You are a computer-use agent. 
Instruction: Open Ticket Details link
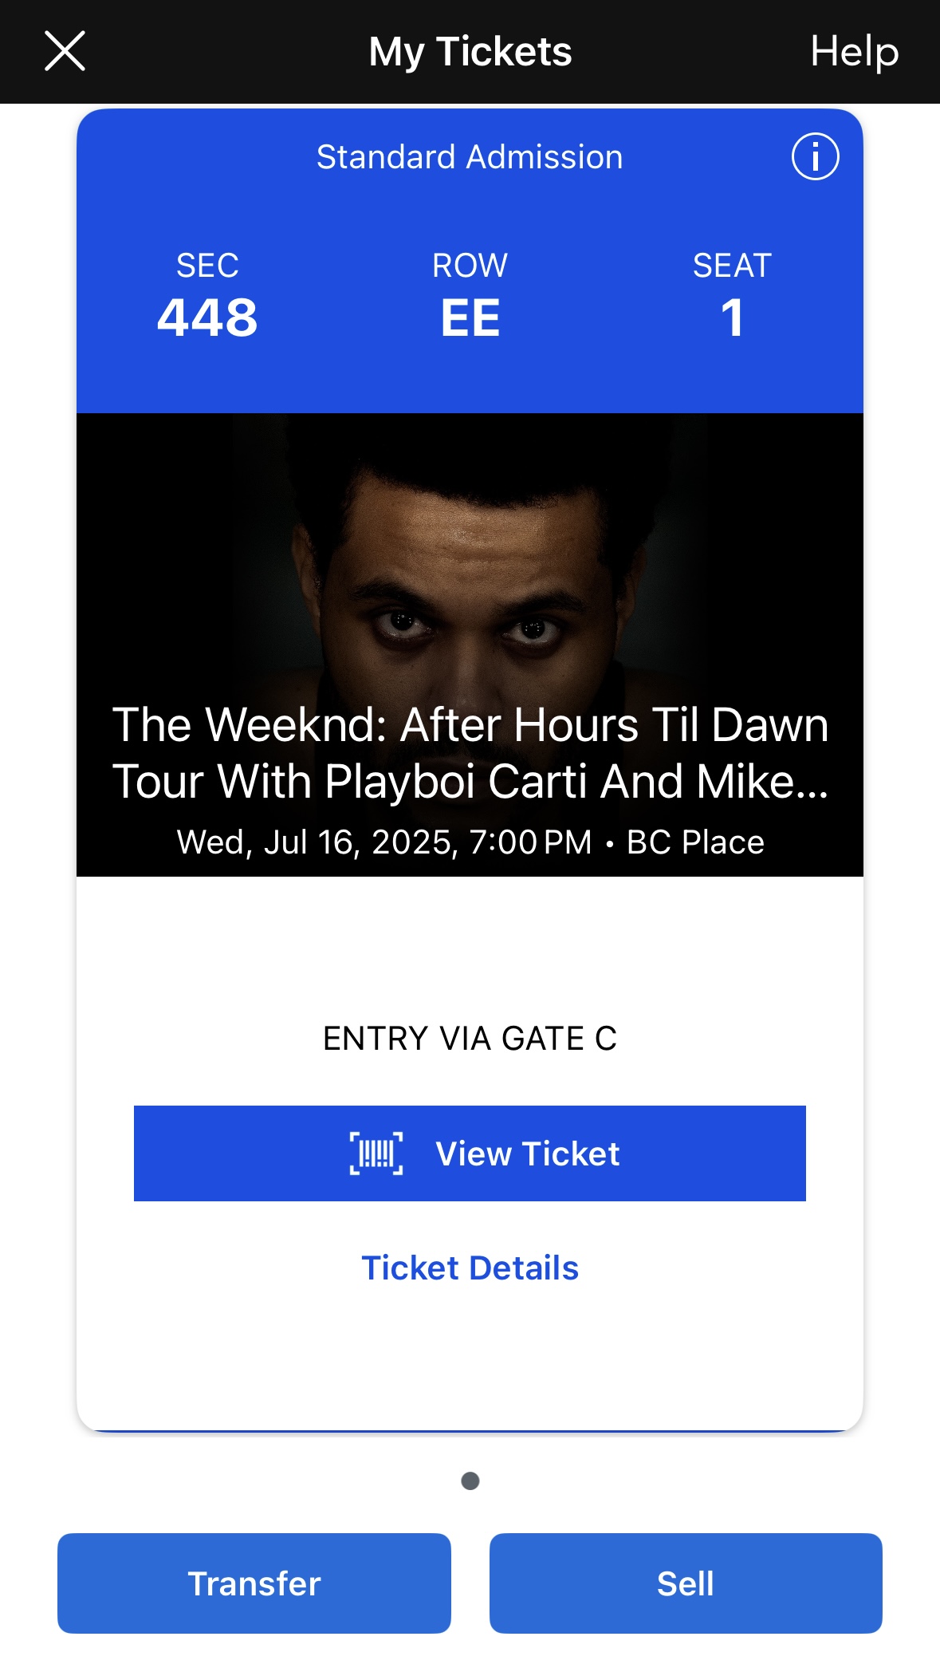coord(470,1268)
